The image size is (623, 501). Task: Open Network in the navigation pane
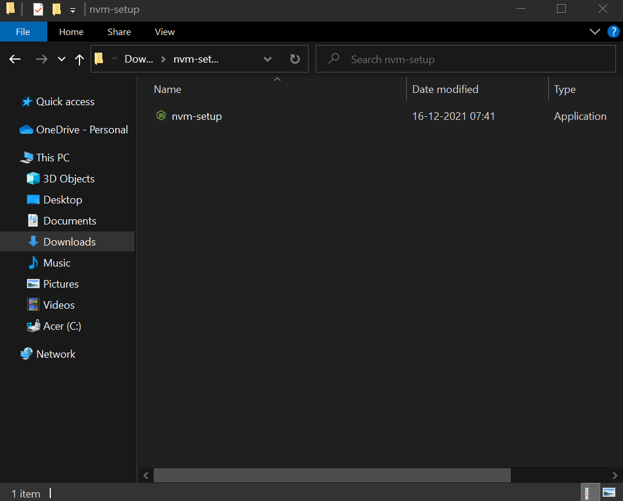coord(56,354)
